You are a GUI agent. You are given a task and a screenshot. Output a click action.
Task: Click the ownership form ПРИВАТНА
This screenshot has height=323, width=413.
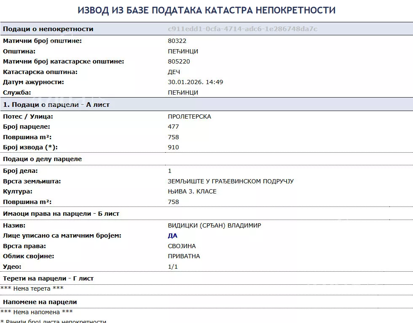183,256
